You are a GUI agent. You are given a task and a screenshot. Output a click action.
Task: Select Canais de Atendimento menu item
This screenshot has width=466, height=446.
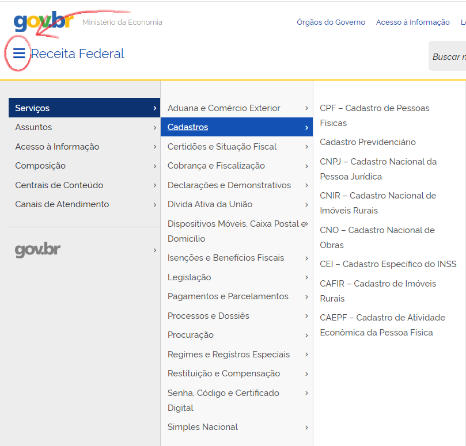click(62, 204)
